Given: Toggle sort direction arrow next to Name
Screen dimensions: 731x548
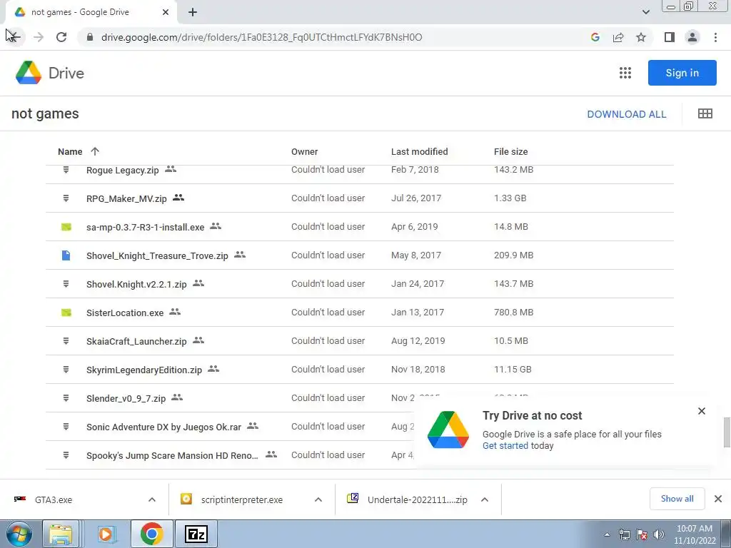Looking at the screenshot, I should point(95,151).
